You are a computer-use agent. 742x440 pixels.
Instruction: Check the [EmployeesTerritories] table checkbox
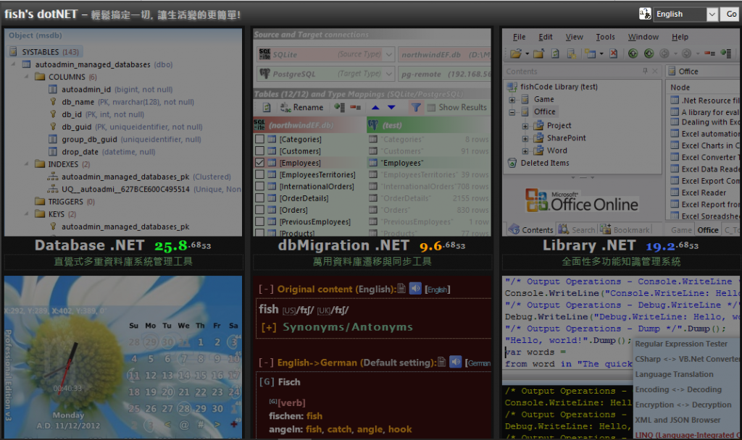pos(260,175)
